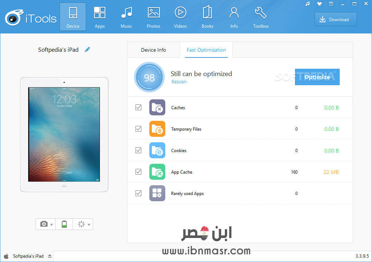
Task: Click the music note icon in title bar
Action: pyautogui.click(x=307, y=4)
